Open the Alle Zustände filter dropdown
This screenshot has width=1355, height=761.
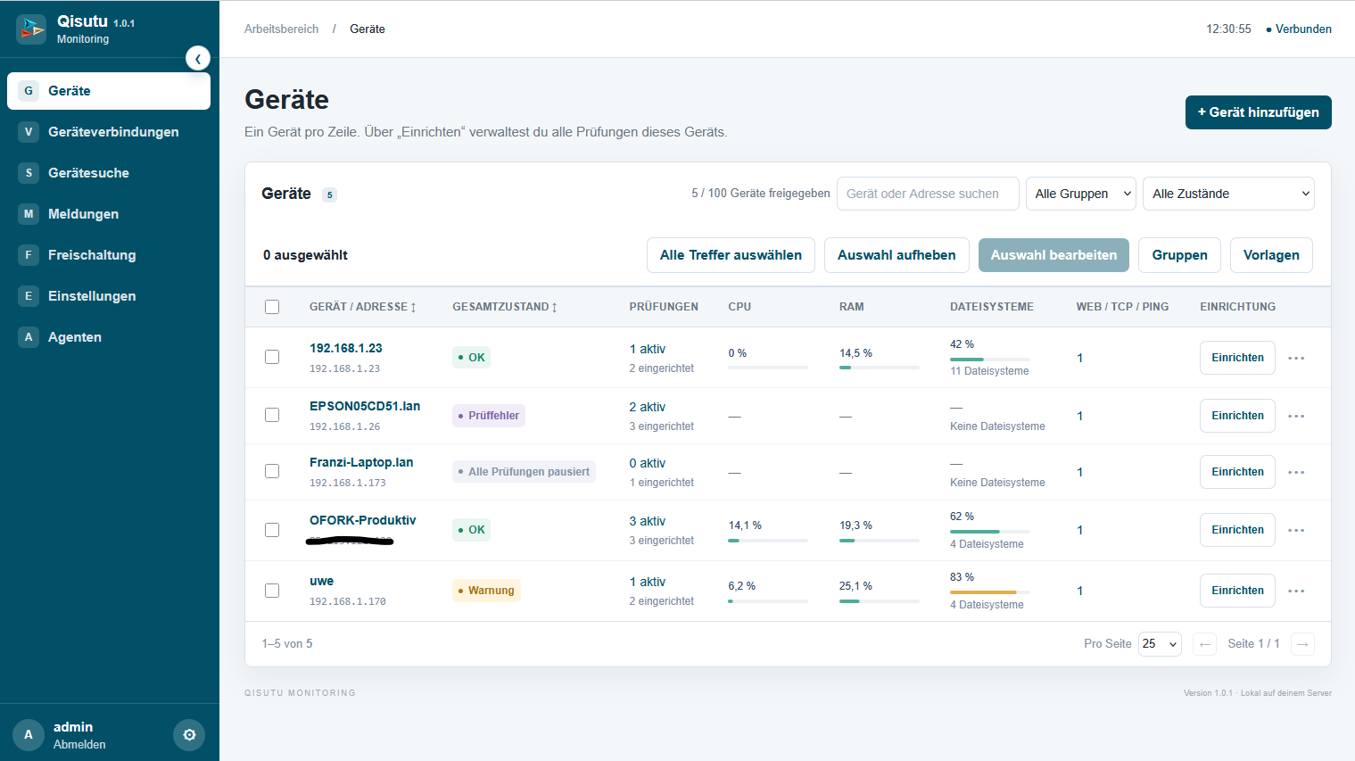tap(1228, 194)
